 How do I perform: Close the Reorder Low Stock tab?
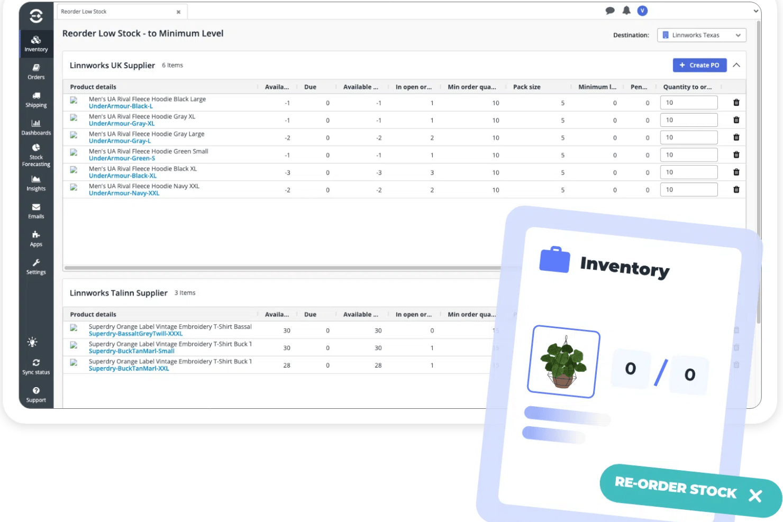pos(178,12)
